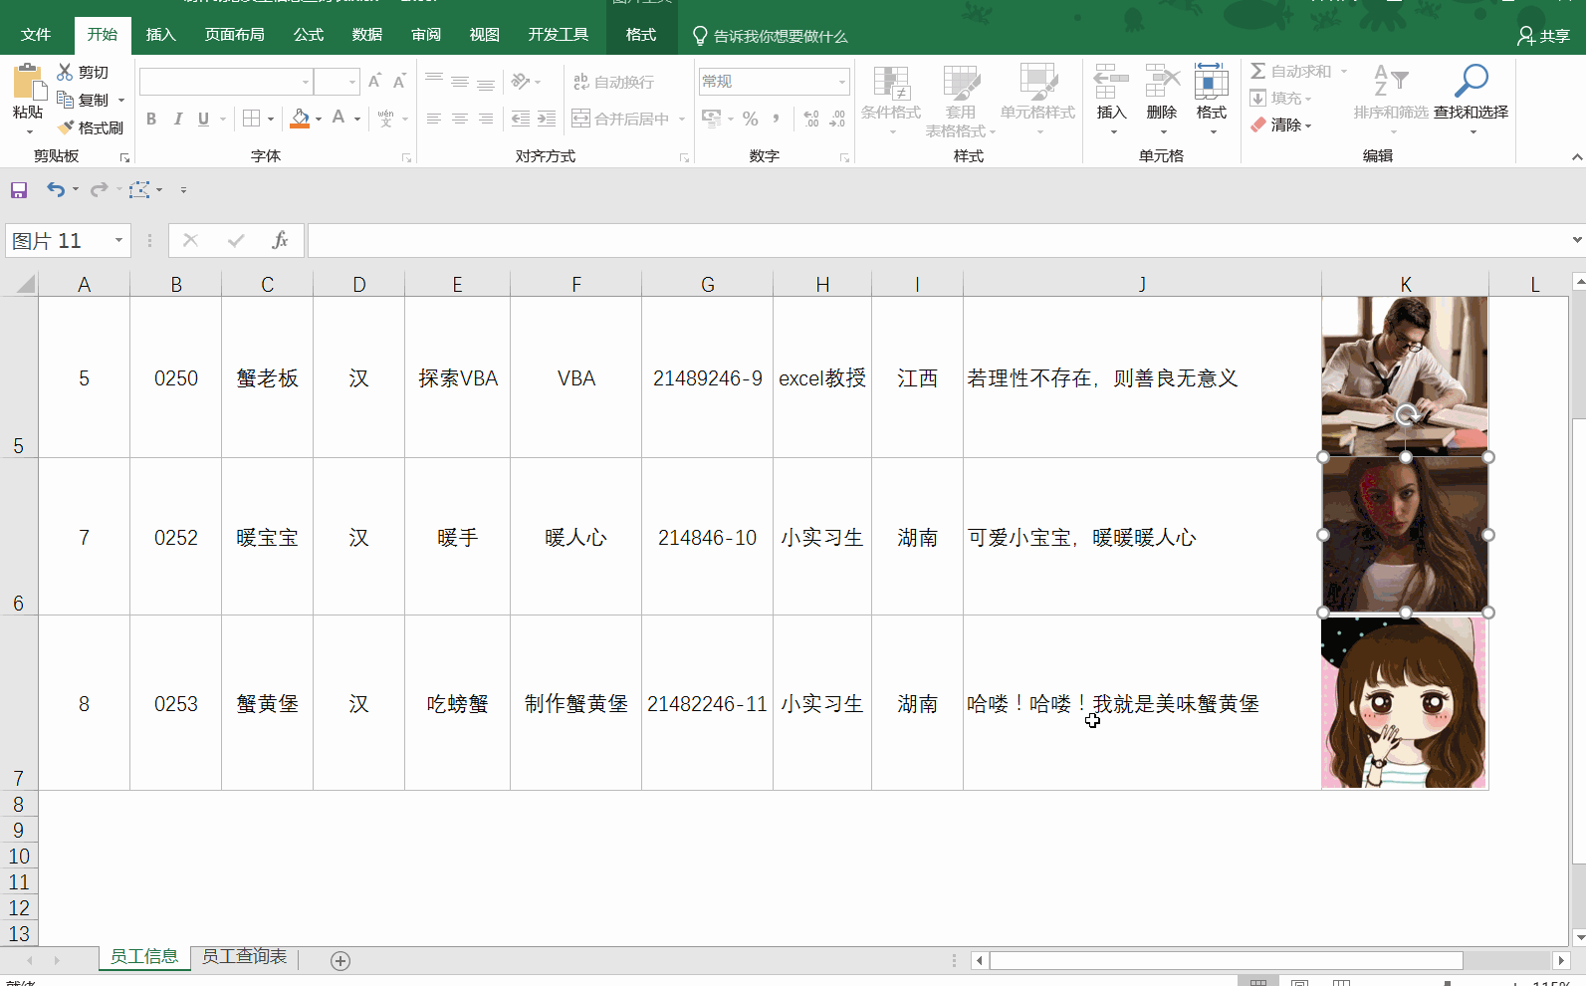Image resolution: width=1586 pixels, height=986 pixels.
Task: Toggle horizontal left alignment
Action: point(434,119)
